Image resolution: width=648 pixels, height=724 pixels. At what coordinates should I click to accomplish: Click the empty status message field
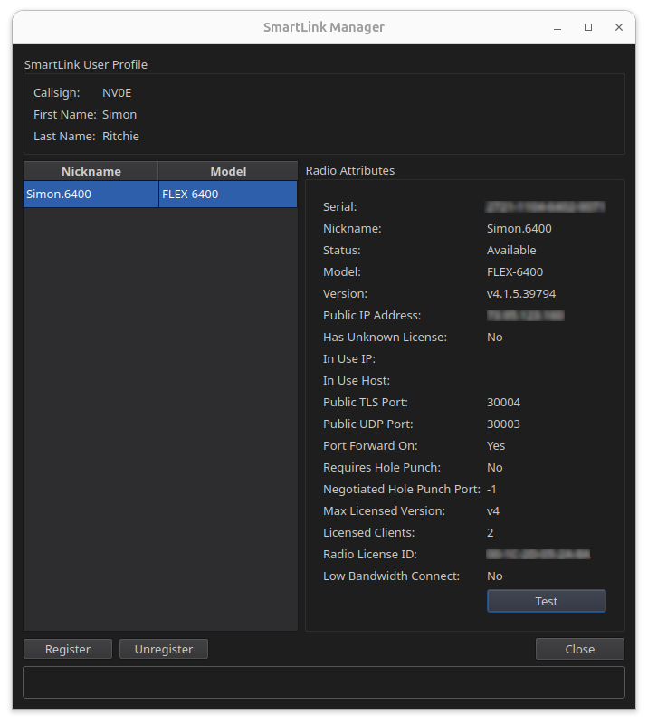pyautogui.click(x=324, y=682)
